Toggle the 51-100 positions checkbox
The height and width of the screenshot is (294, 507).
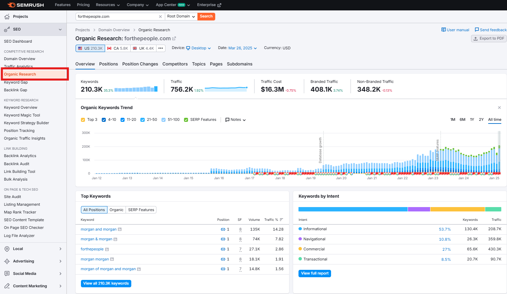click(x=164, y=120)
